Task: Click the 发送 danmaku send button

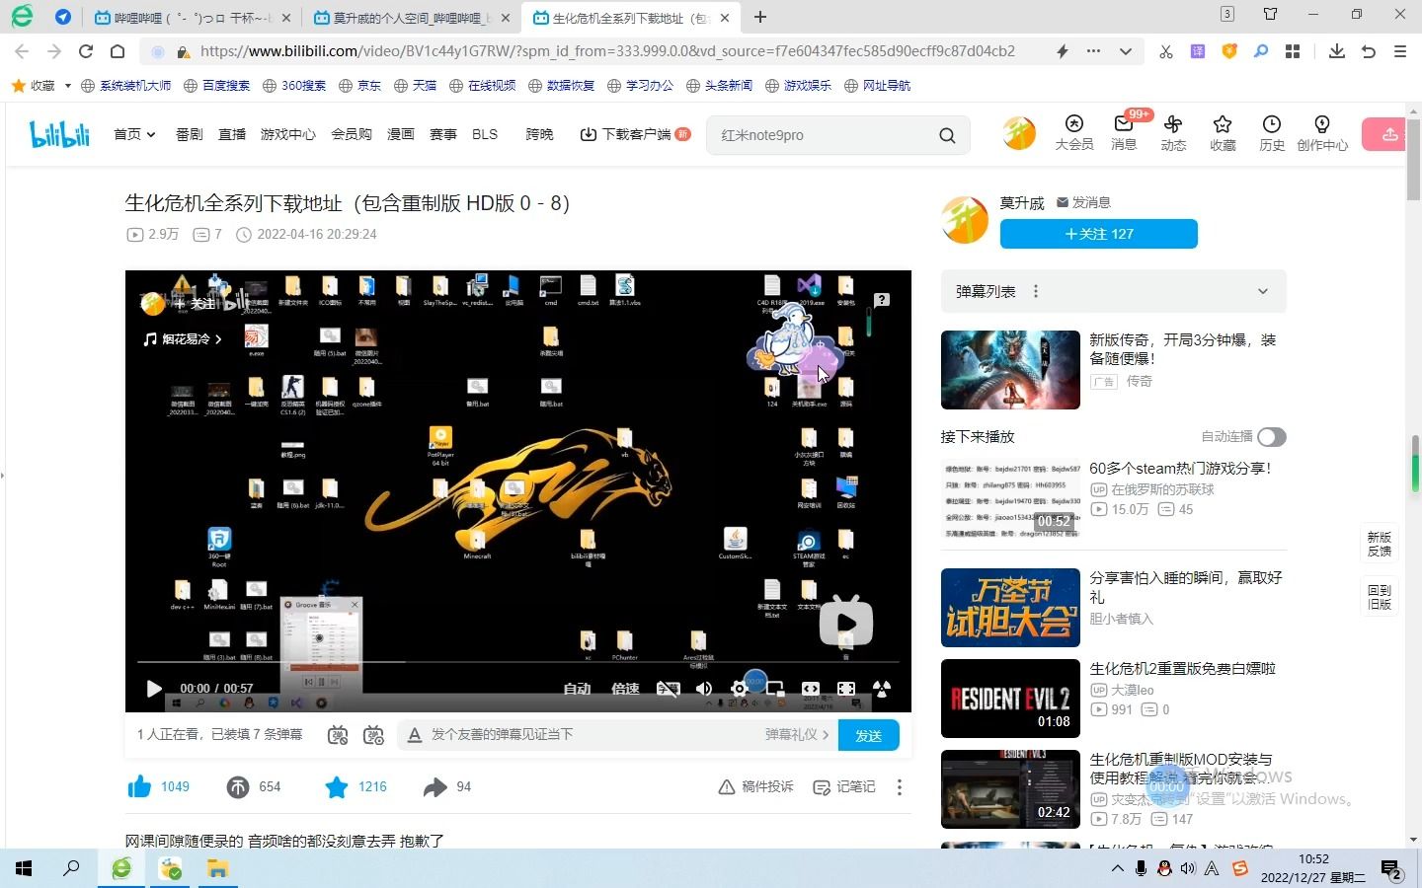Action: pyautogui.click(x=868, y=735)
